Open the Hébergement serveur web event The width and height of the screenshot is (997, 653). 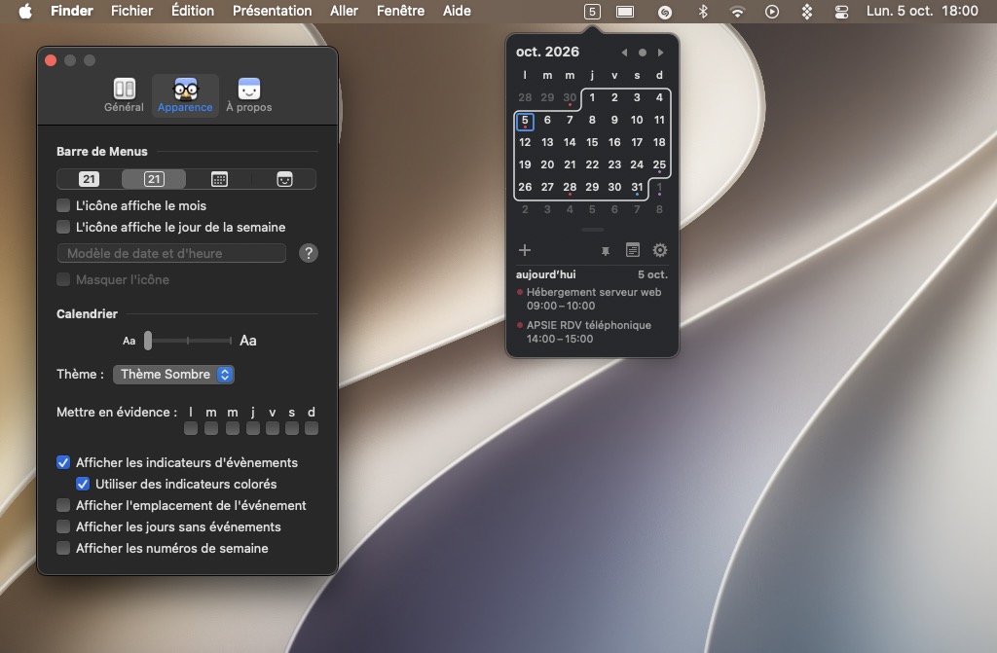[x=593, y=299]
